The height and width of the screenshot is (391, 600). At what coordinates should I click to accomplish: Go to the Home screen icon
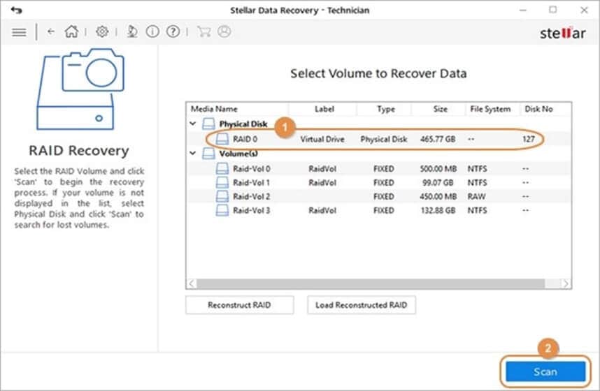71,31
